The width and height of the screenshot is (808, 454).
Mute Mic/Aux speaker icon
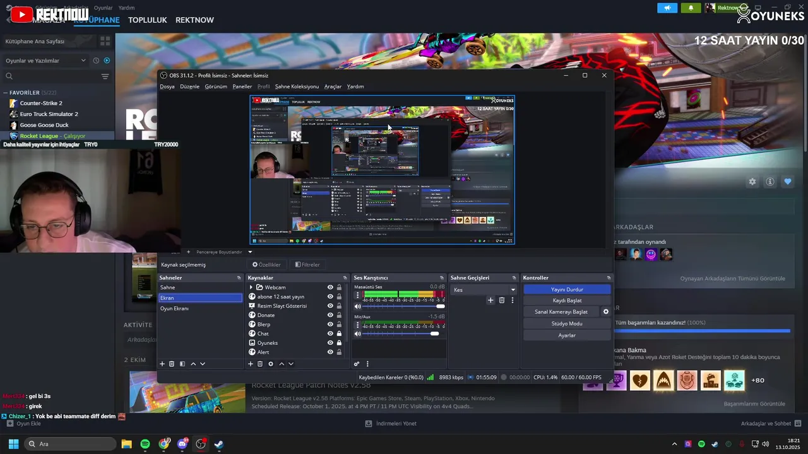pyautogui.click(x=358, y=334)
